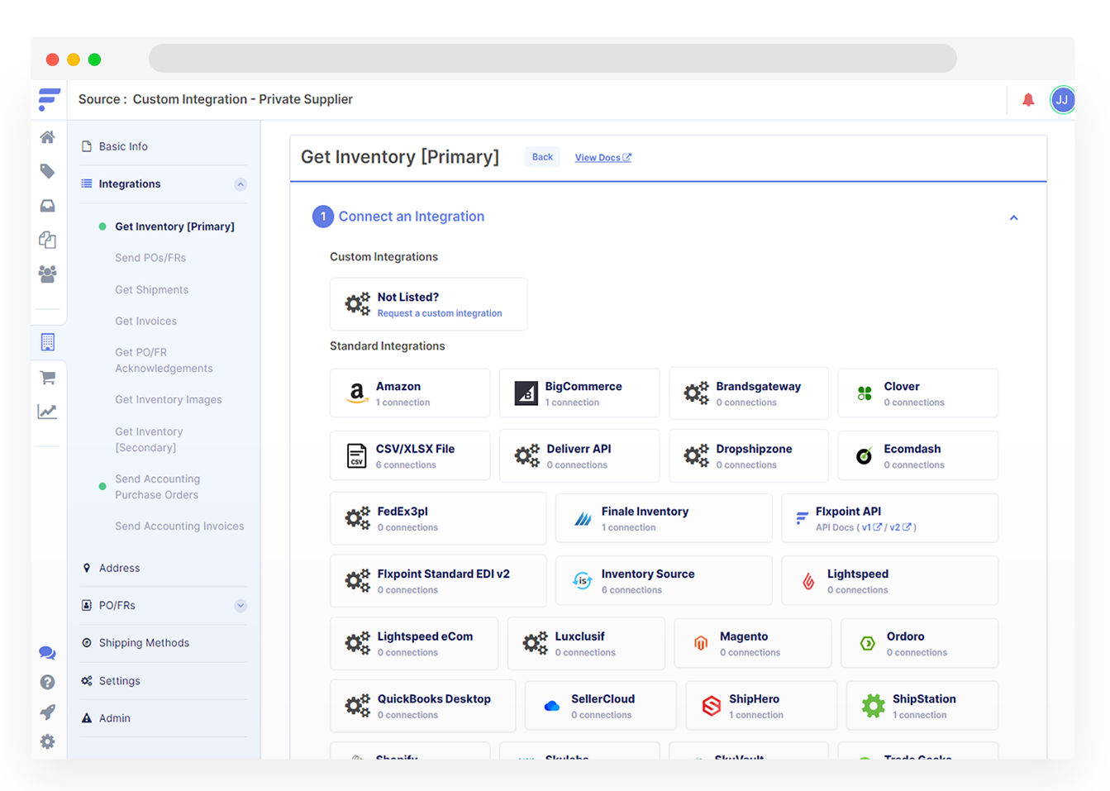The image size is (1110, 791).
Task: Open Shipping Methods in sidebar
Action: tap(144, 643)
